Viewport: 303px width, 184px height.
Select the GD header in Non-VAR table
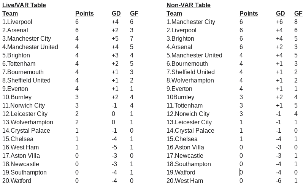pyautogui.click(x=280, y=14)
